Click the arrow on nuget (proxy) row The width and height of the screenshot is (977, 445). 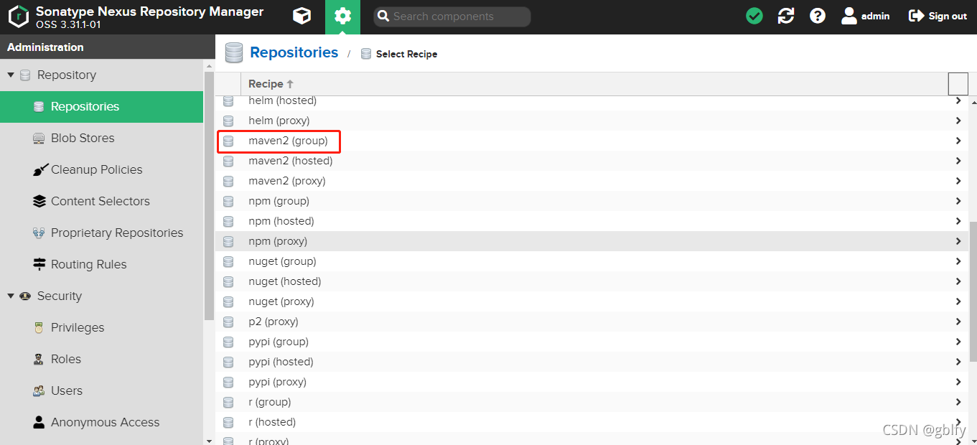958,301
